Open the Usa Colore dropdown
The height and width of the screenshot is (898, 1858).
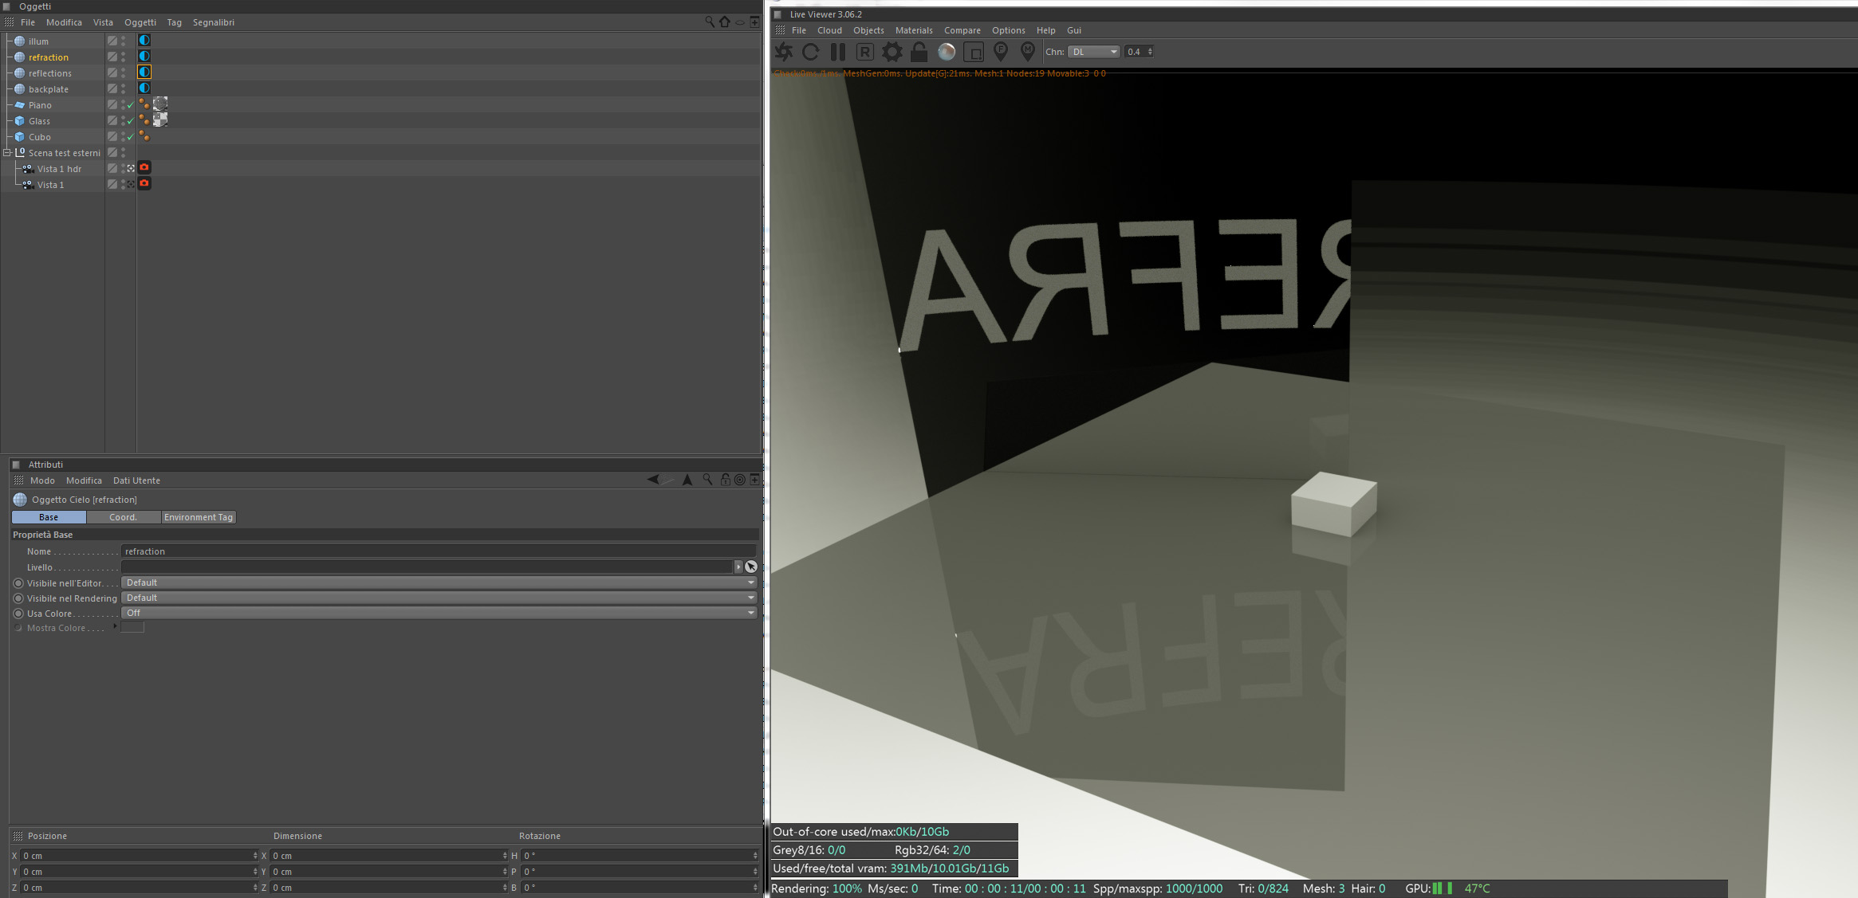tap(438, 613)
